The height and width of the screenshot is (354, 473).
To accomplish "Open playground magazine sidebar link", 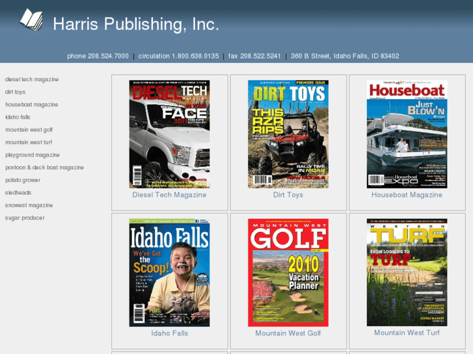I will tap(33, 155).
